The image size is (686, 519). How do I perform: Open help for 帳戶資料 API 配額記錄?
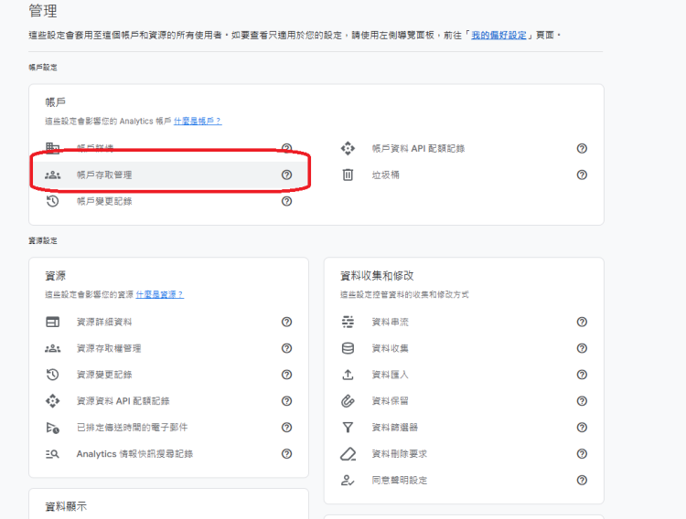point(582,148)
